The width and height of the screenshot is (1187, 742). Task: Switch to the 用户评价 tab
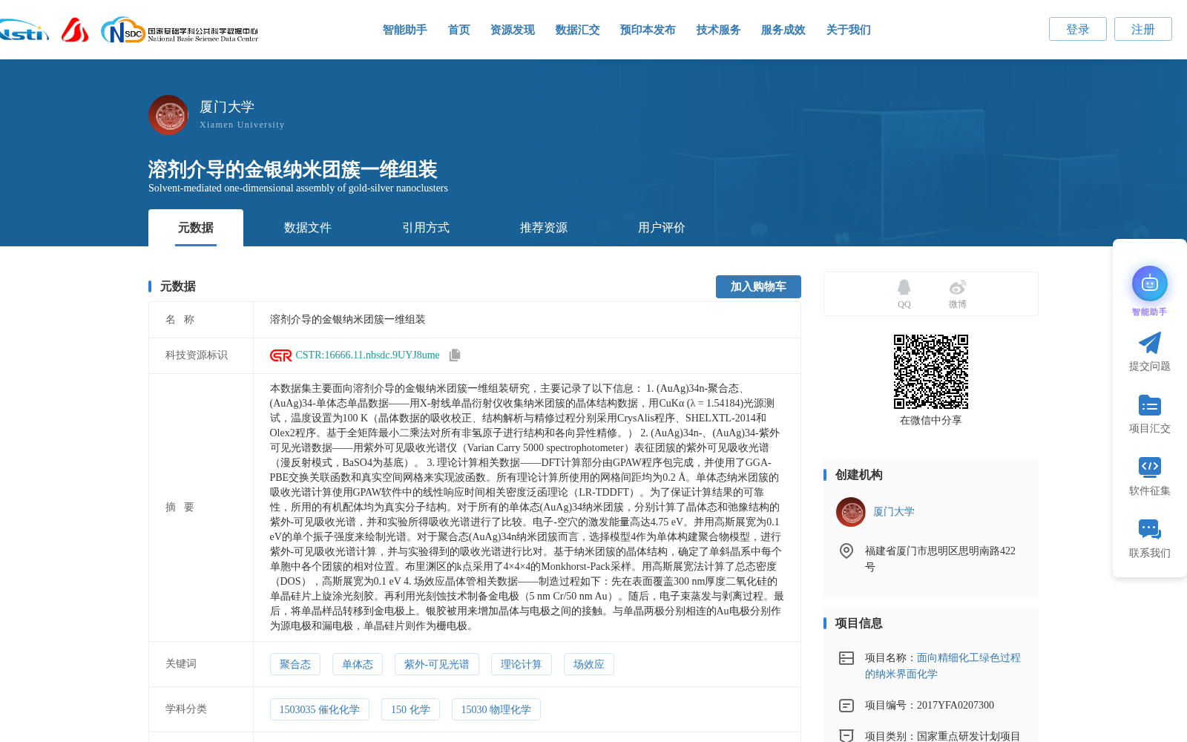tap(662, 228)
